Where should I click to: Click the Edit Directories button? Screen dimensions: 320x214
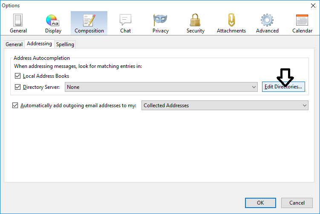coord(283,87)
